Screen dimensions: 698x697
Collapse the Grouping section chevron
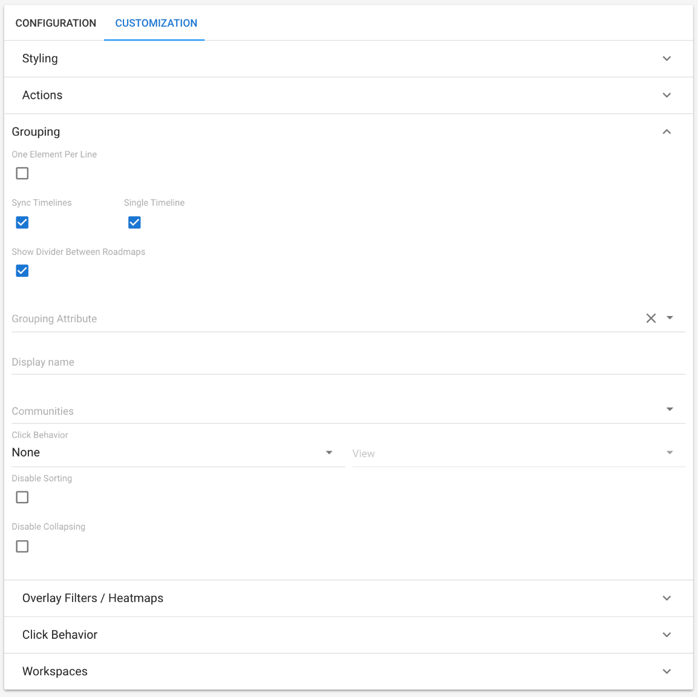pos(667,132)
